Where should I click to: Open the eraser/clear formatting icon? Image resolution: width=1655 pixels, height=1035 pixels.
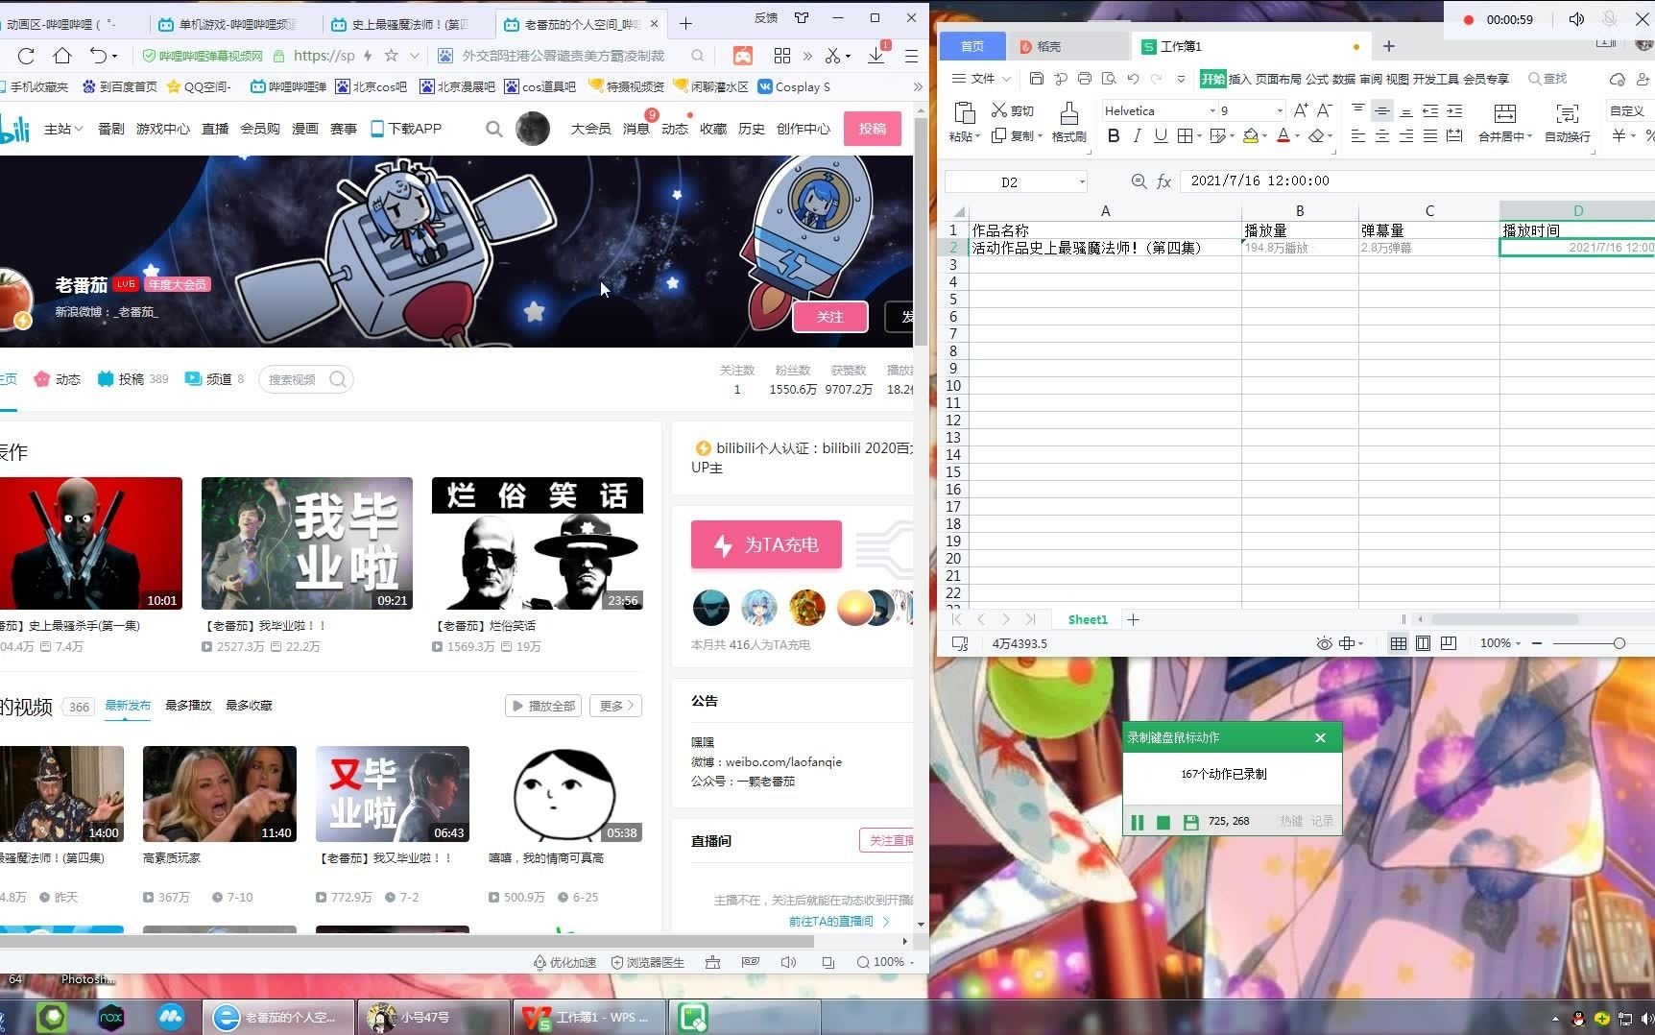(1316, 135)
